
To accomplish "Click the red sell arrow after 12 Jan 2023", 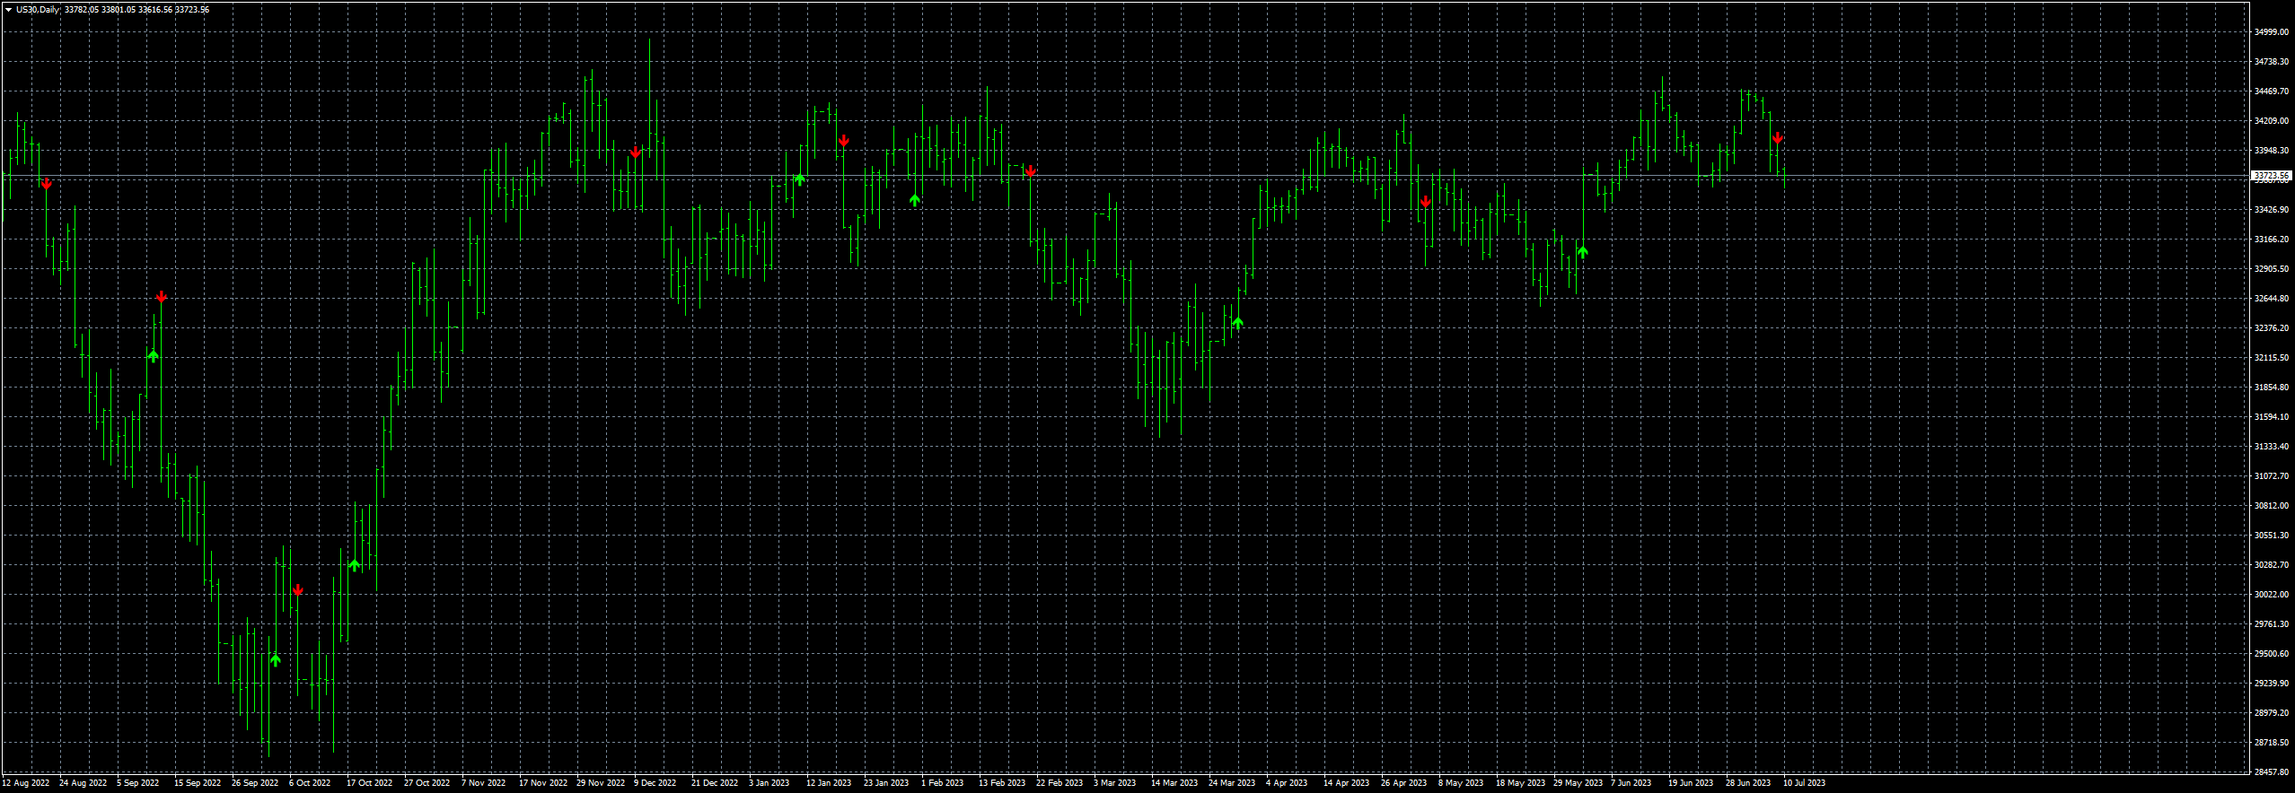I will coord(843,141).
